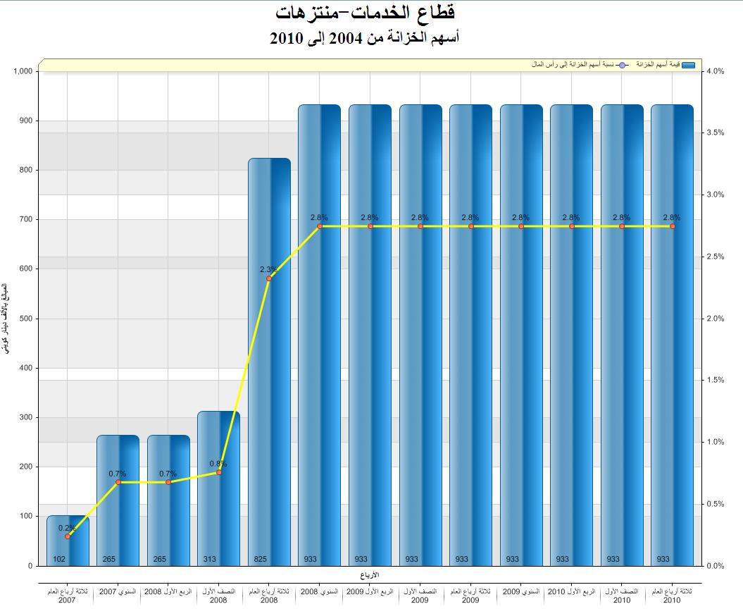Viewport: 743px width, 616px height.
Task: Click the 1,000 left axis label
Action: click(24, 71)
